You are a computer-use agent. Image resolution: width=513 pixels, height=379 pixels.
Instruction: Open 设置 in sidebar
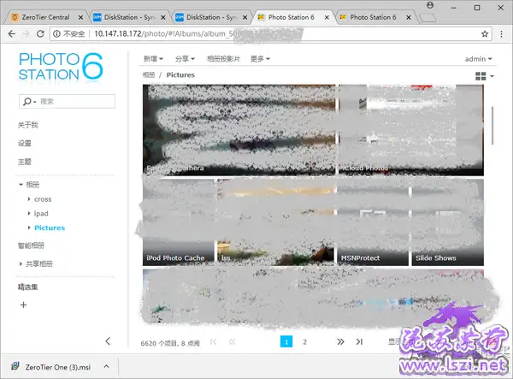click(25, 144)
